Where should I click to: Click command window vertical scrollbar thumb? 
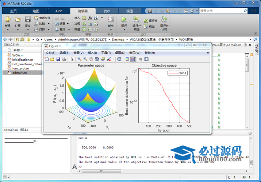(251, 162)
